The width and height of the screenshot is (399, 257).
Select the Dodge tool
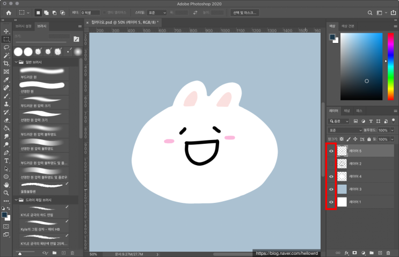coord(6,144)
